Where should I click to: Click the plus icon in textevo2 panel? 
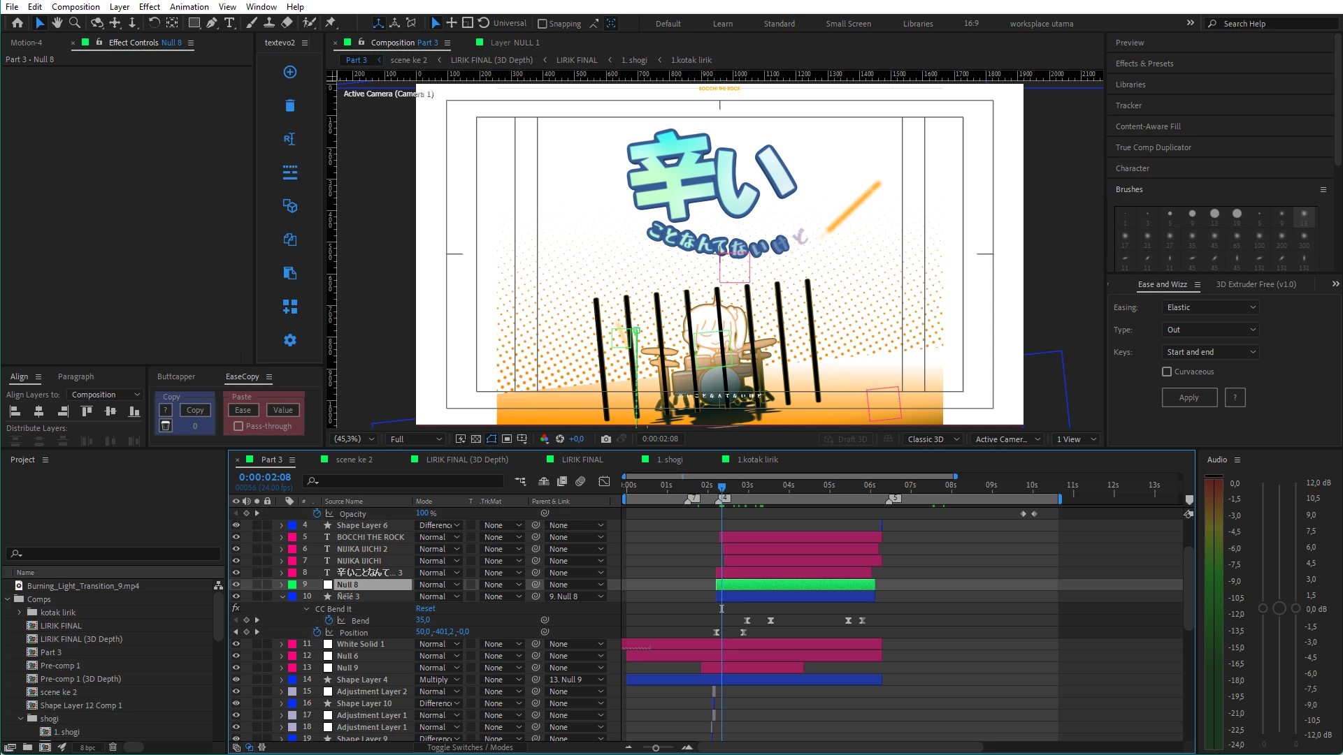point(290,72)
